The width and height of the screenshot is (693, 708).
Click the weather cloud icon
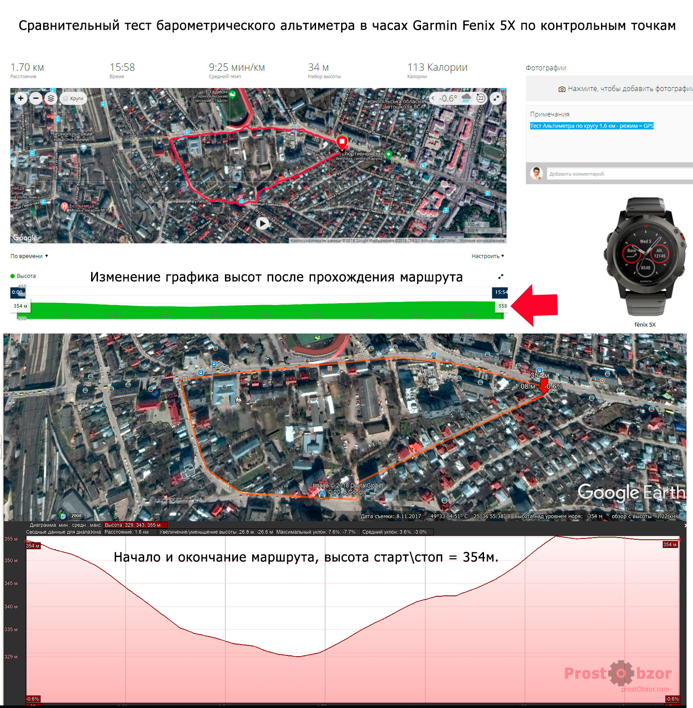click(466, 98)
